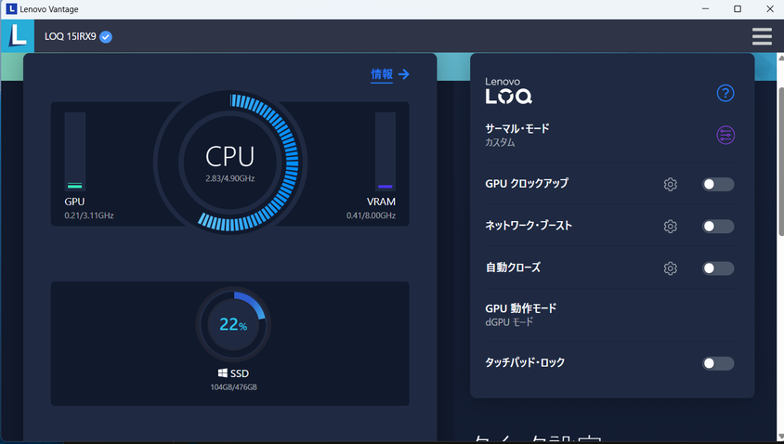Toggle タッチパッド・ロック switch
Image resolution: width=784 pixels, height=444 pixels.
tap(717, 363)
